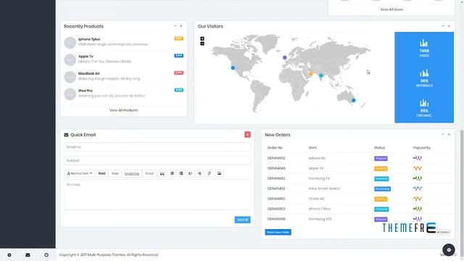Collapse the New Orders panel
This screenshot has height=261, width=464.
click(443, 134)
